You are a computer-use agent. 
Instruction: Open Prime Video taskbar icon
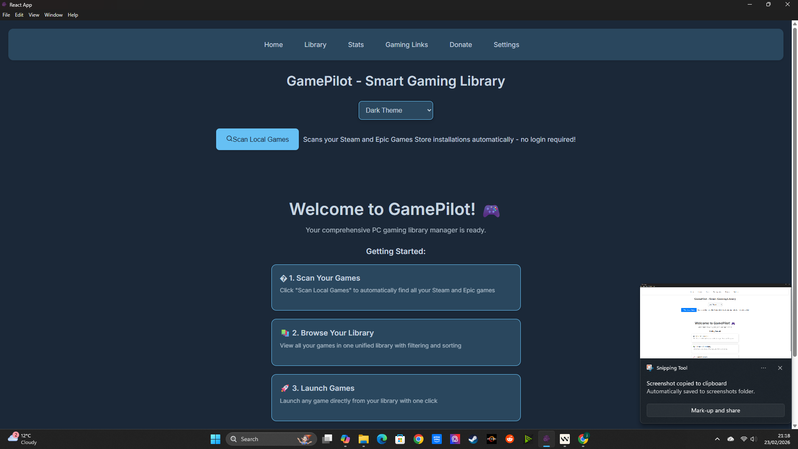pyautogui.click(x=436, y=439)
